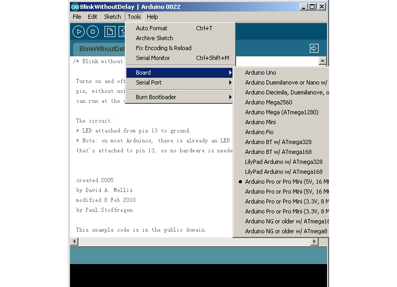Close the Arduino 0022 window
This screenshot has width=397, height=287.
322,7
